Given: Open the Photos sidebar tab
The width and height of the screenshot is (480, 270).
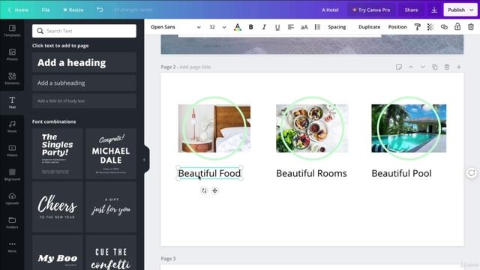Looking at the screenshot, I should (x=12, y=55).
